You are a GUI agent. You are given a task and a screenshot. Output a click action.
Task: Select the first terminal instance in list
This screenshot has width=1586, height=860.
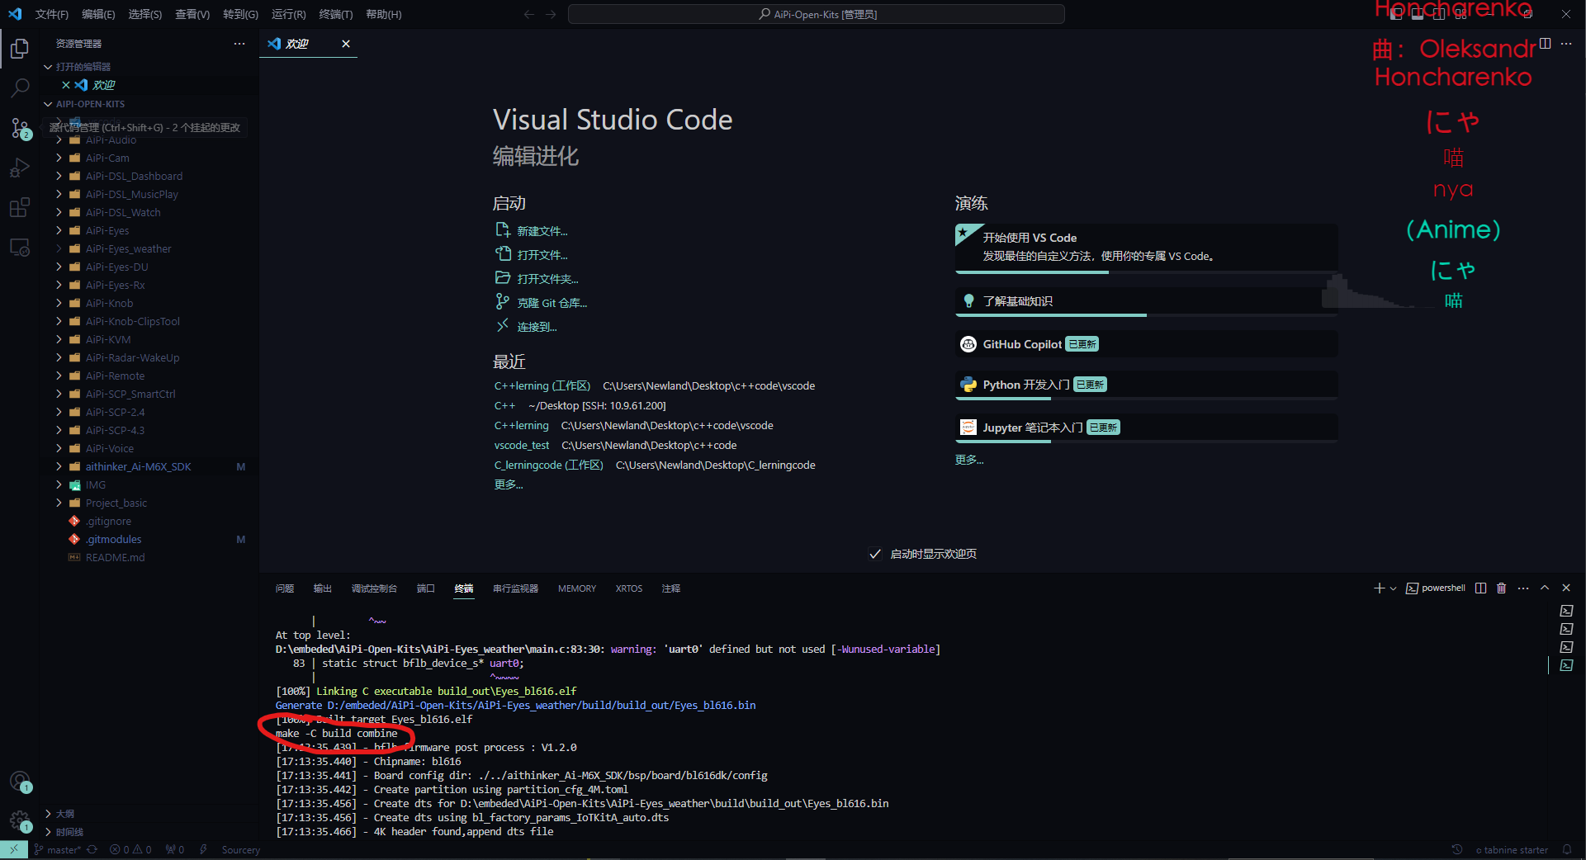[x=1566, y=611]
